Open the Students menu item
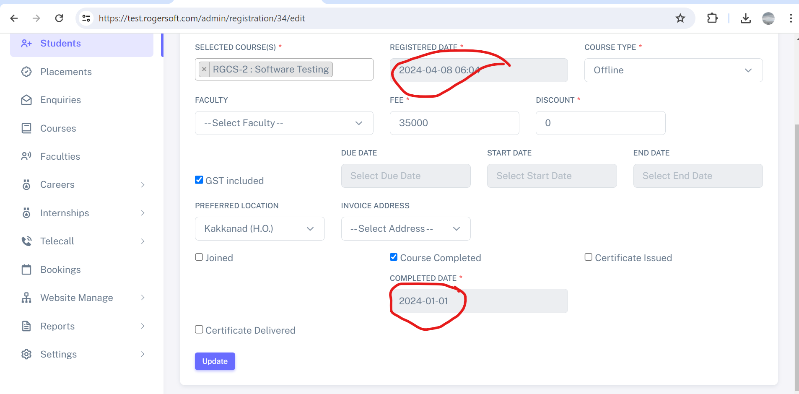The width and height of the screenshot is (799, 394). (x=60, y=43)
